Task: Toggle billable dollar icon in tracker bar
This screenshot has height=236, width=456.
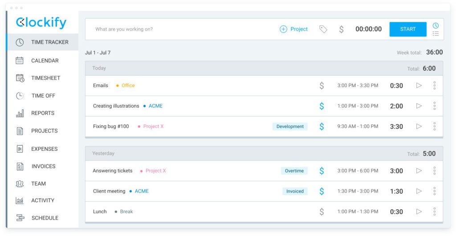Action: click(341, 29)
